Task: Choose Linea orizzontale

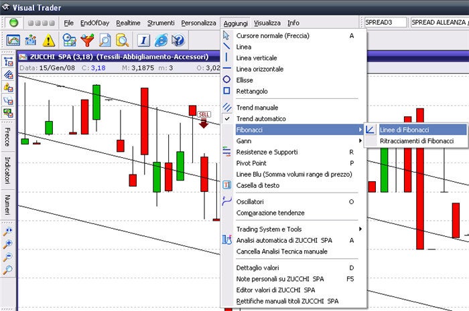Action: point(293,69)
